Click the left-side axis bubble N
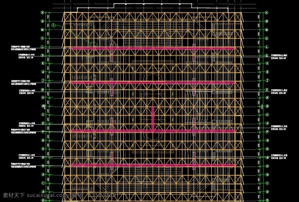This screenshot has width=299, height=202. (43, 13)
